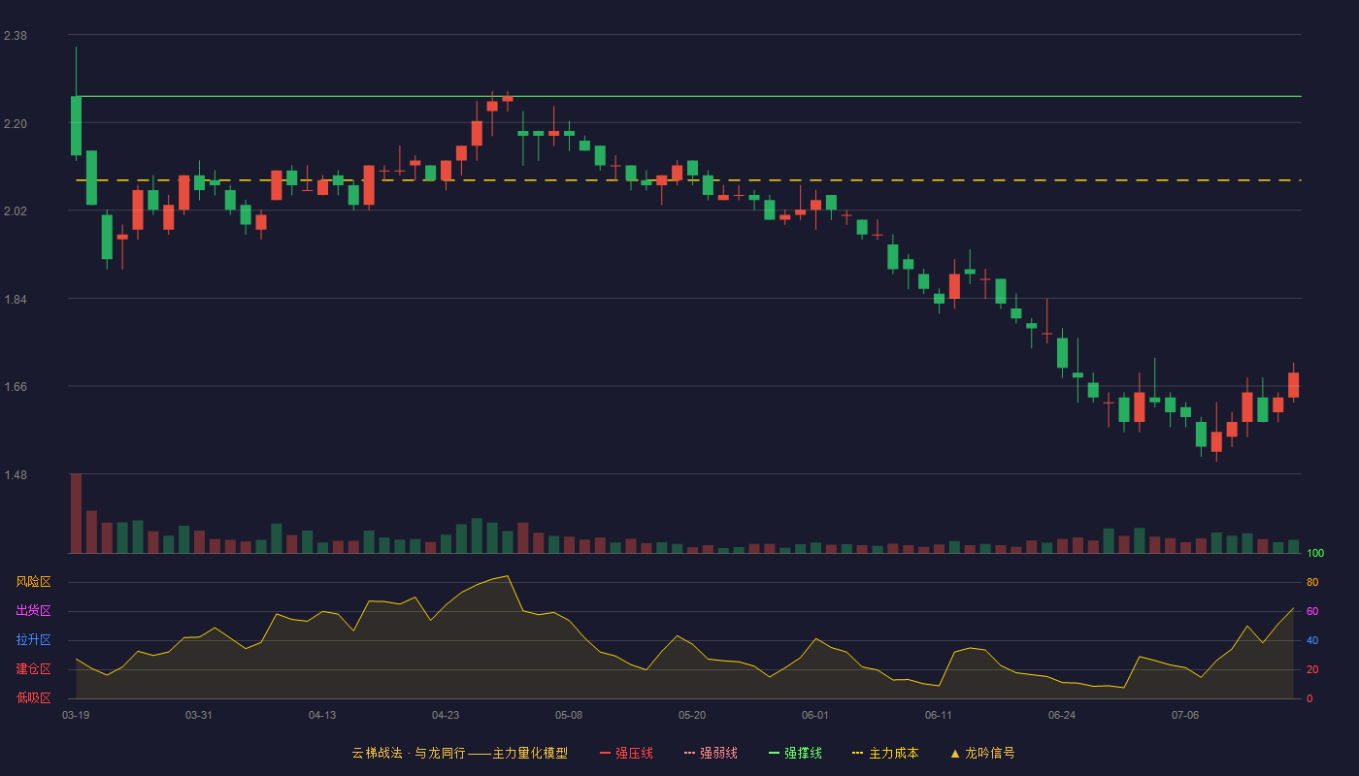Toggle the 强弱线 legend entry
This screenshot has height=776, width=1359.
(711, 753)
